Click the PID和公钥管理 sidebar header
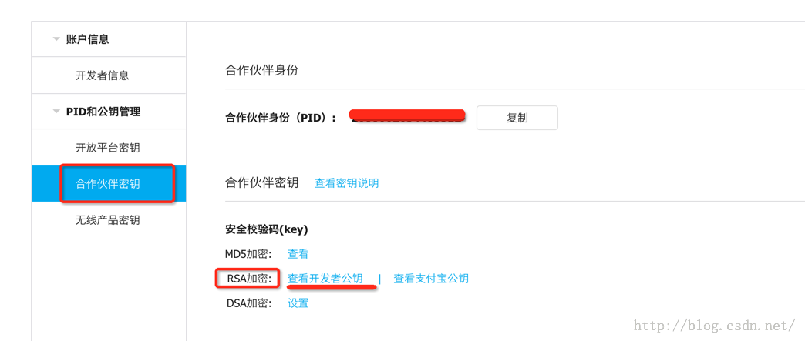The width and height of the screenshot is (805, 341). pos(103,112)
